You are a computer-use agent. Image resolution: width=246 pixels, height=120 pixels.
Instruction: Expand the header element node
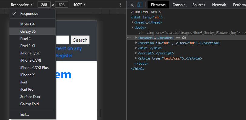pyautogui.click(x=136, y=38)
